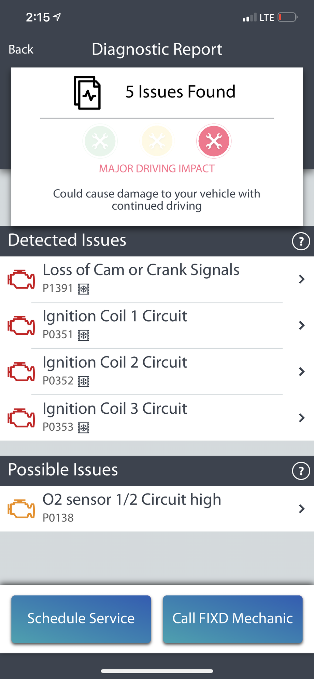Tap freeze frame icon next to P0351
The width and height of the screenshot is (314, 679).
[x=84, y=335]
